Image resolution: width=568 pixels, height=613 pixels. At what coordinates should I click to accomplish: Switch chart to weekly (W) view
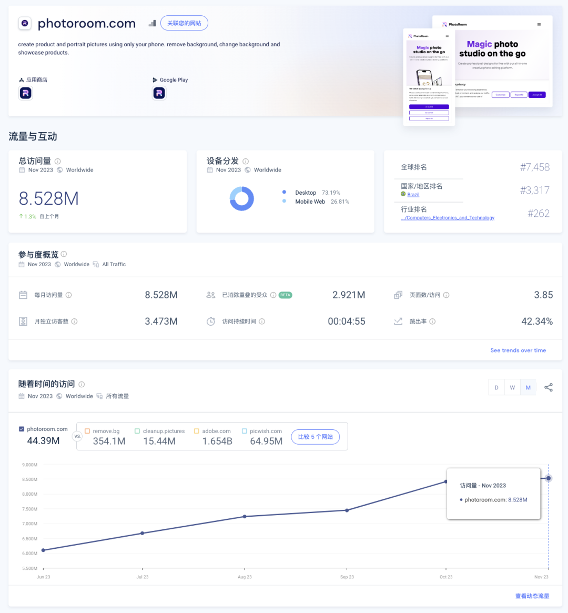pos(512,387)
